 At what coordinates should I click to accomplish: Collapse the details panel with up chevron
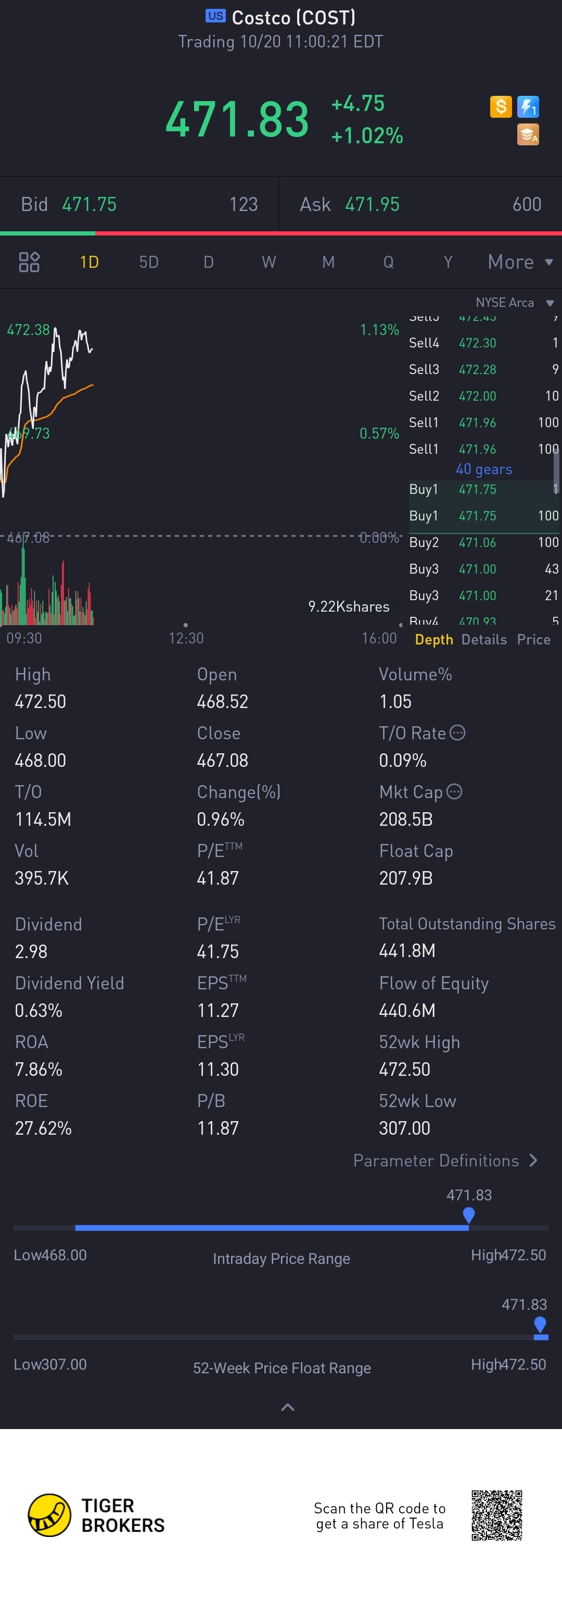pyautogui.click(x=288, y=1407)
